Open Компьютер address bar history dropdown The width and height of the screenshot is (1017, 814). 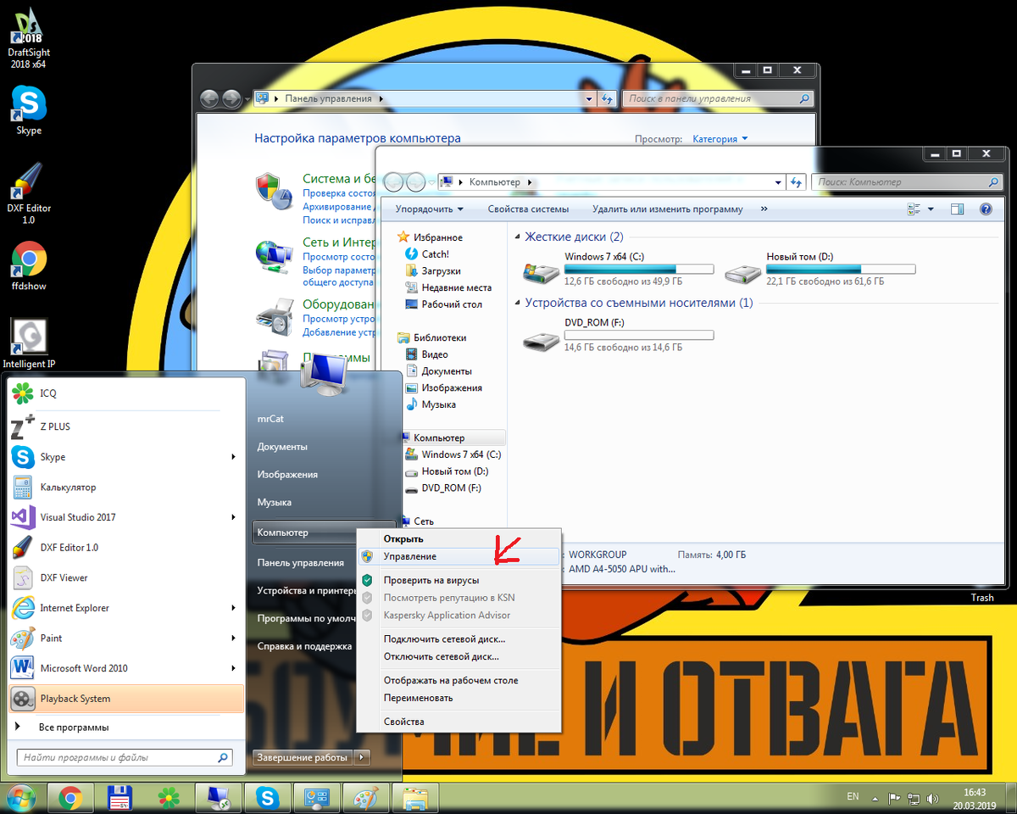[x=779, y=181]
